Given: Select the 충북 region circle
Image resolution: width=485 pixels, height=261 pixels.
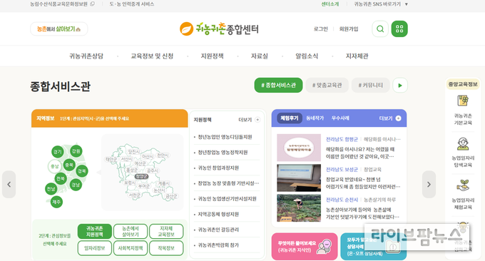Looking at the screenshot, I should pos(69,165).
